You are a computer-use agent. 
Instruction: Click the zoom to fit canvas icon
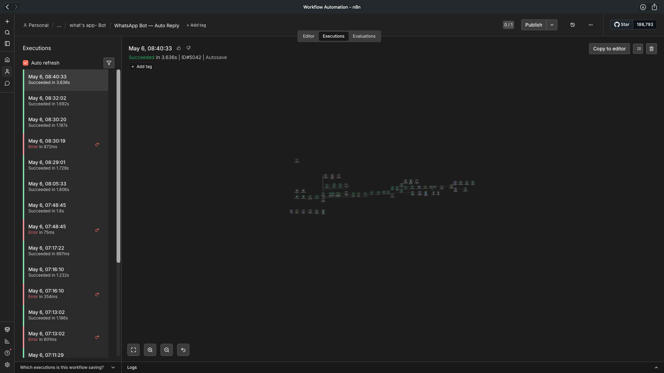[134, 350]
